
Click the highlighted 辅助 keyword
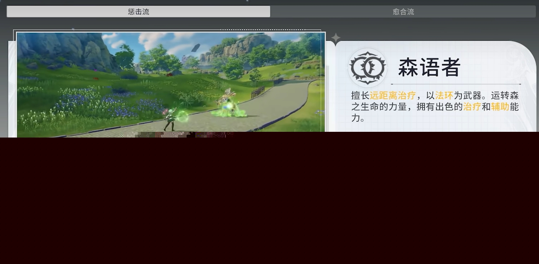point(500,107)
